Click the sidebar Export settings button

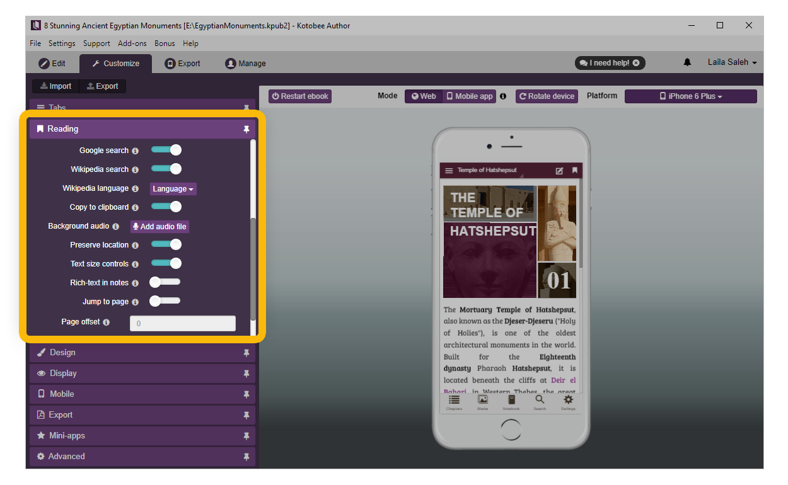coord(102,86)
